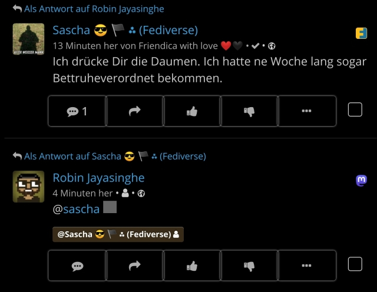
Task: Dislike Sascha's post with thumbs down
Action: (249, 111)
